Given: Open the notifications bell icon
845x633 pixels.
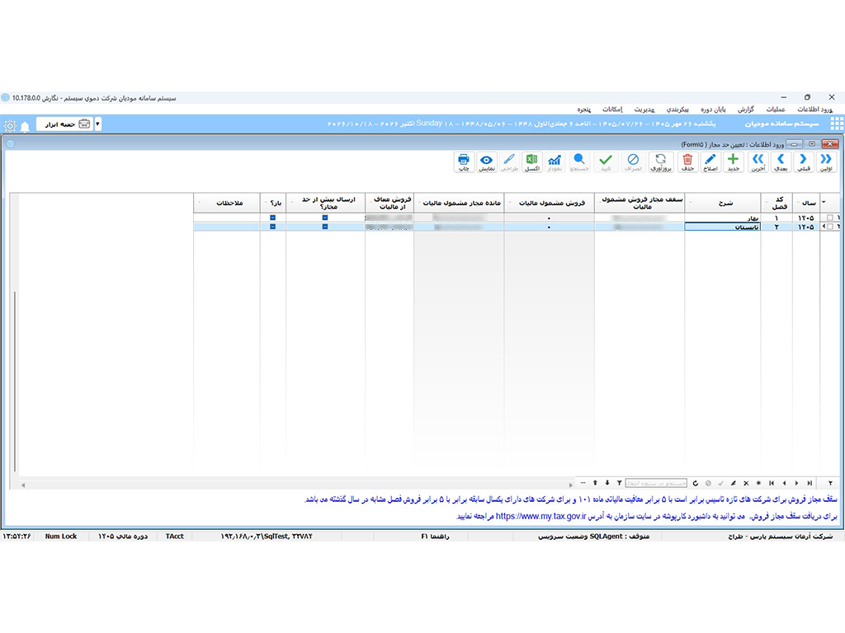Looking at the screenshot, I should click(25, 126).
